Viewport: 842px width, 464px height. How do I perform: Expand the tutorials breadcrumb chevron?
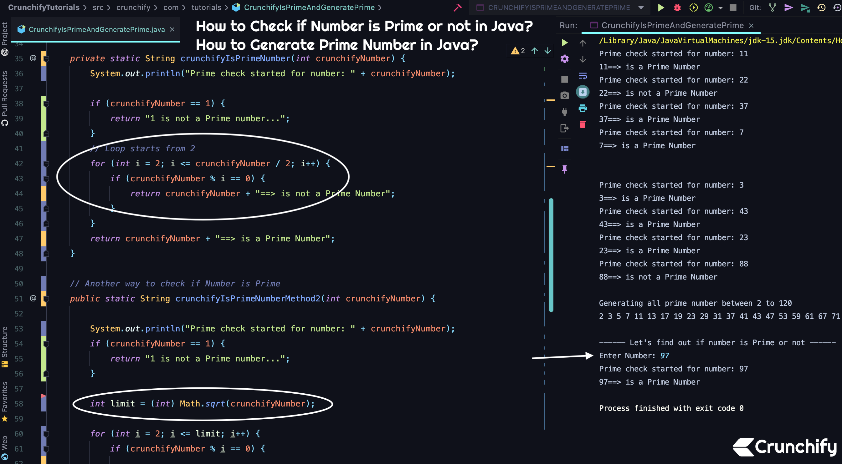(226, 8)
